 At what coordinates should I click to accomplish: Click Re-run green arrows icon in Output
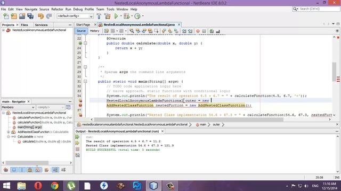[x=77, y=137]
